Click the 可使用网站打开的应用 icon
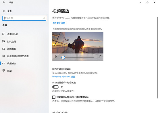 4,56
